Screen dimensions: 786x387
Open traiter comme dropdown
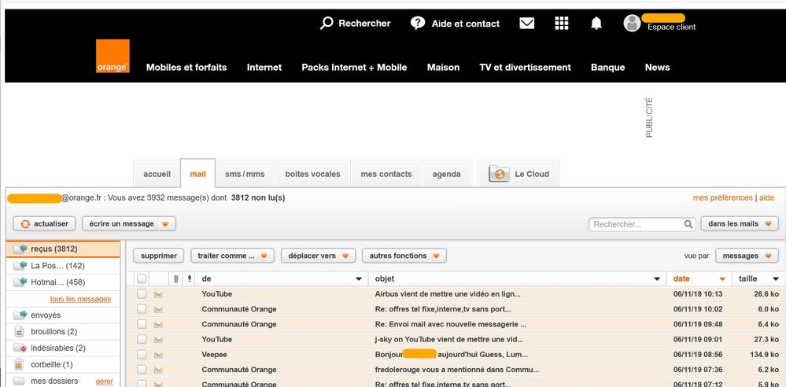(x=232, y=256)
